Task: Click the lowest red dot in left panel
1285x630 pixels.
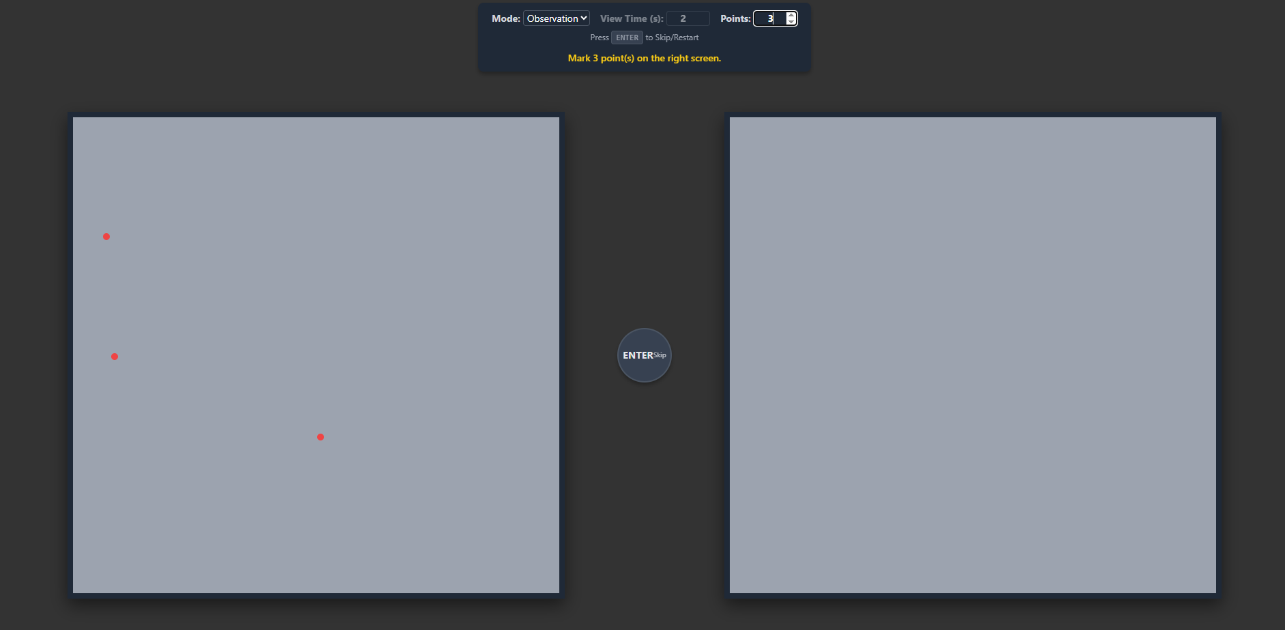Action: (x=321, y=437)
